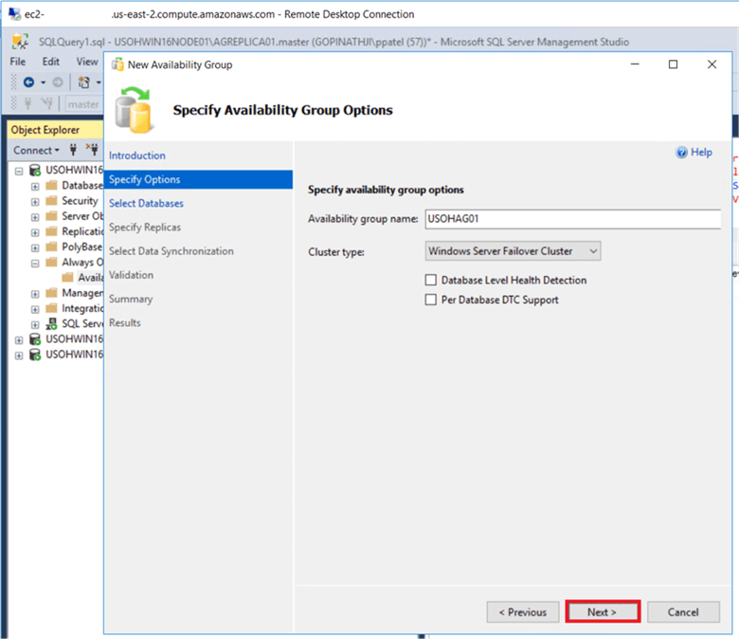Click the new item toolbar icon in SSMS
This screenshot has height=639, width=739.
84,82
